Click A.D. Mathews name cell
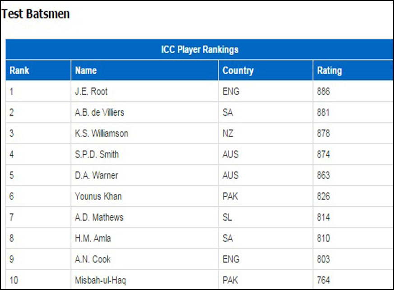The height and width of the screenshot is (290, 394). pyautogui.click(x=145, y=217)
